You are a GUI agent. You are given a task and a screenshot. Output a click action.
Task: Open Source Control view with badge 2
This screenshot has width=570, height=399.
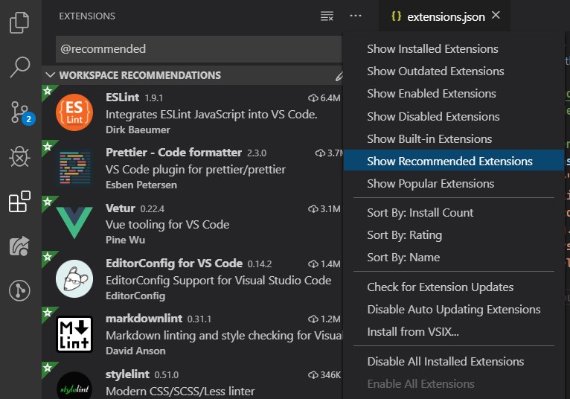[22, 112]
